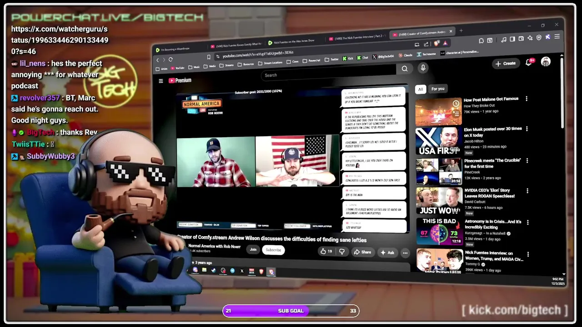
Task: Close the Creator of Comfy.stream tab
Action: point(451,31)
